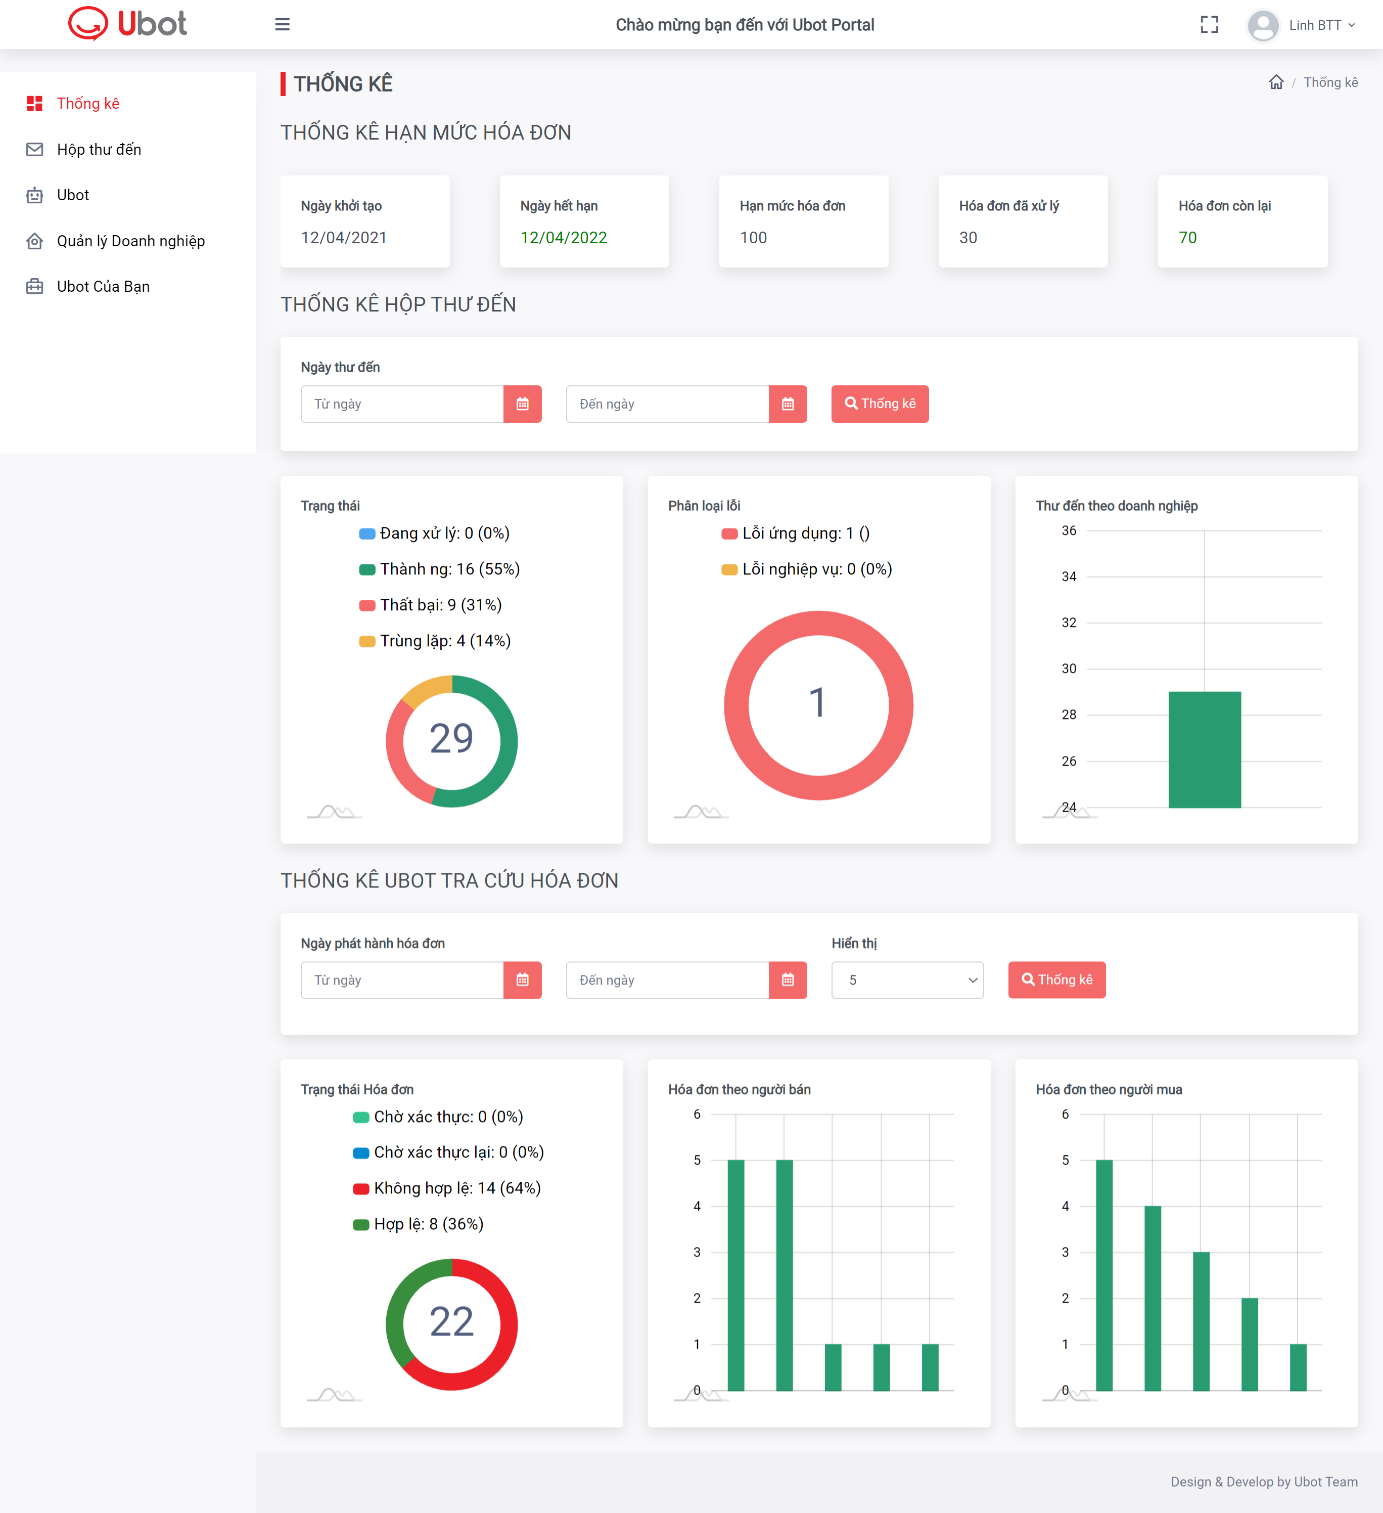Go to Quản lý Doanh nghiệp menu

click(x=130, y=241)
